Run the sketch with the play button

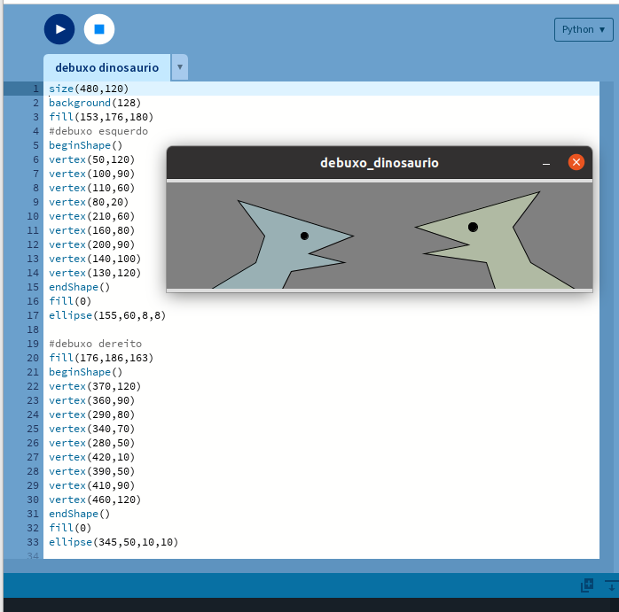pos(59,29)
